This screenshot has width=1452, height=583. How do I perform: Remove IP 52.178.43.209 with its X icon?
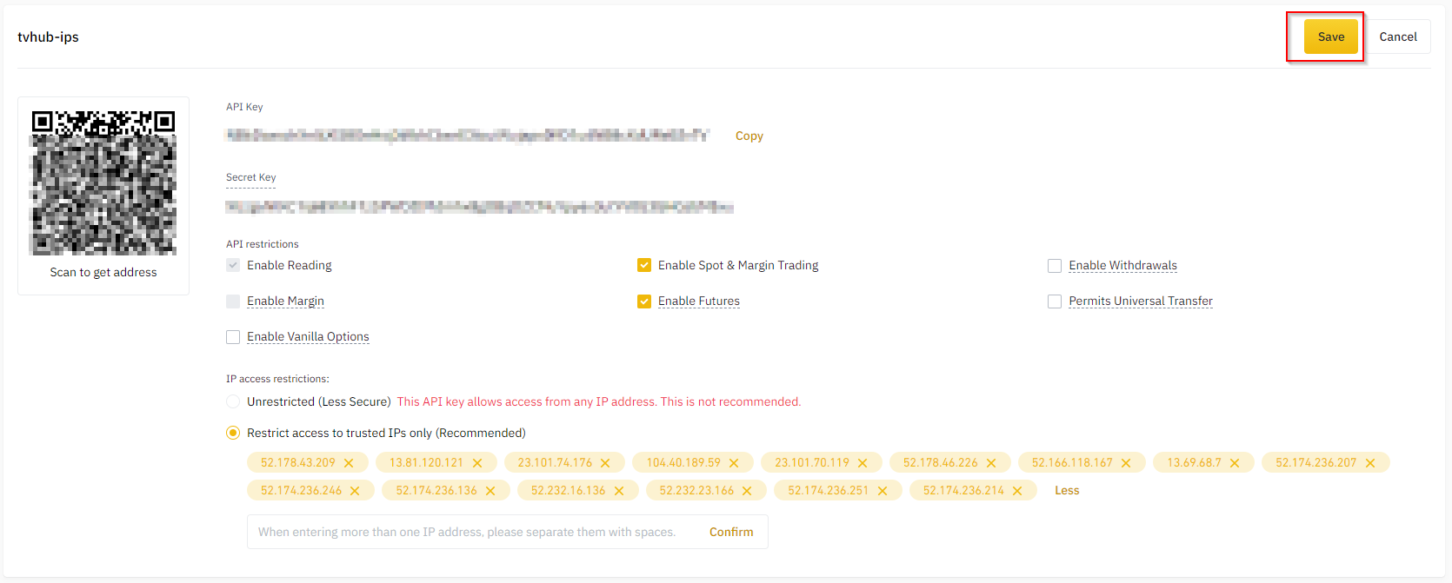click(x=349, y=463)
